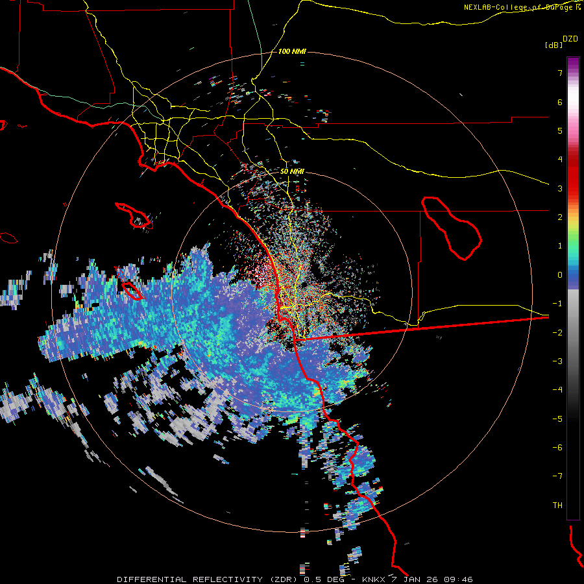Click the DZD legend title
584x584 pixels.
point(570,39)
